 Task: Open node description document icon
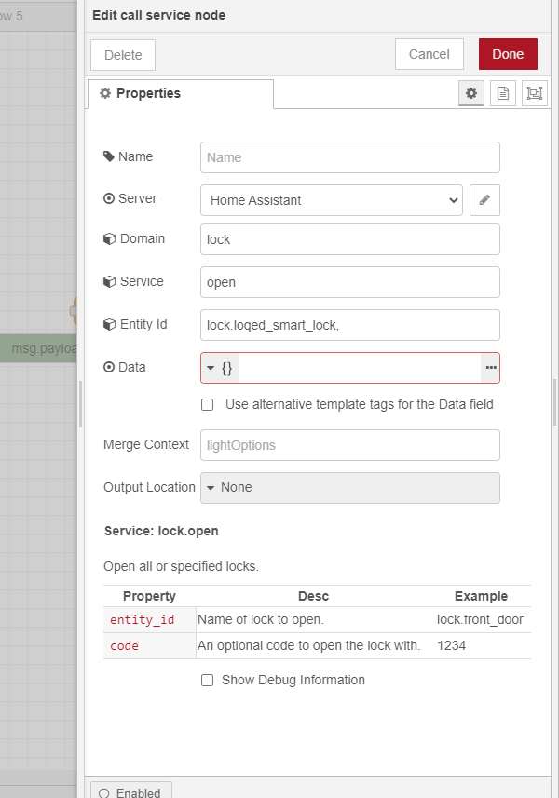tap(503, 93)
